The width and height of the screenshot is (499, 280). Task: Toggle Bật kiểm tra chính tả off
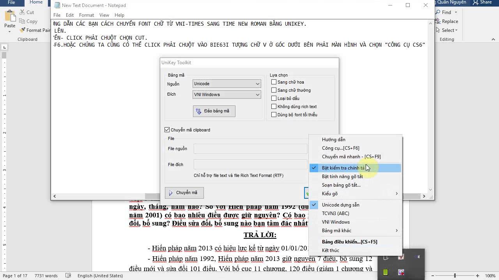355,168
